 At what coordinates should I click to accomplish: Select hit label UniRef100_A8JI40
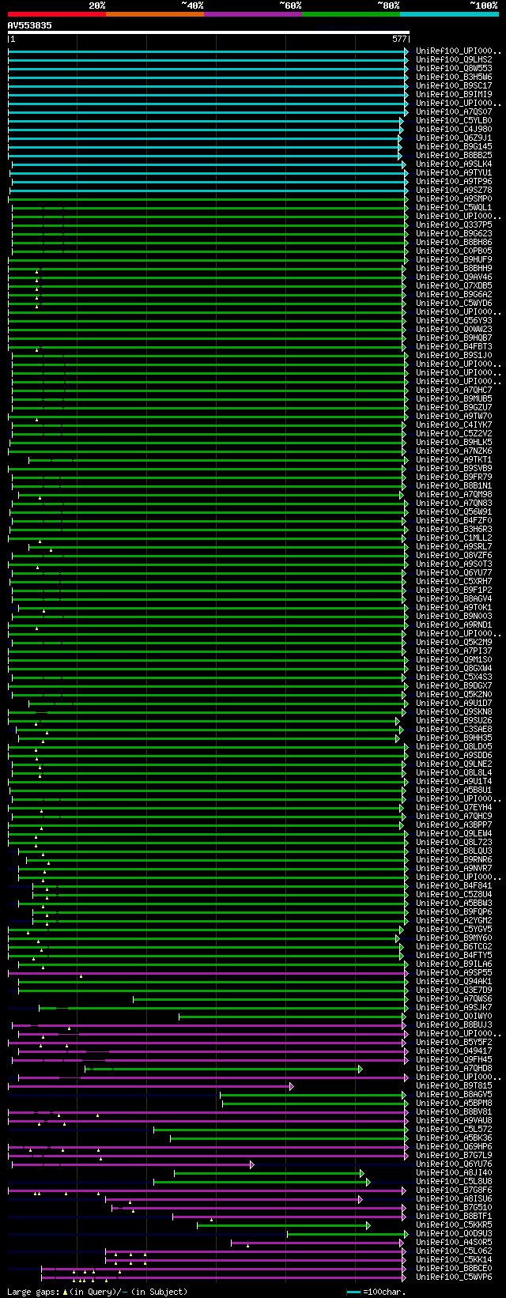[x=454, y=1172]
